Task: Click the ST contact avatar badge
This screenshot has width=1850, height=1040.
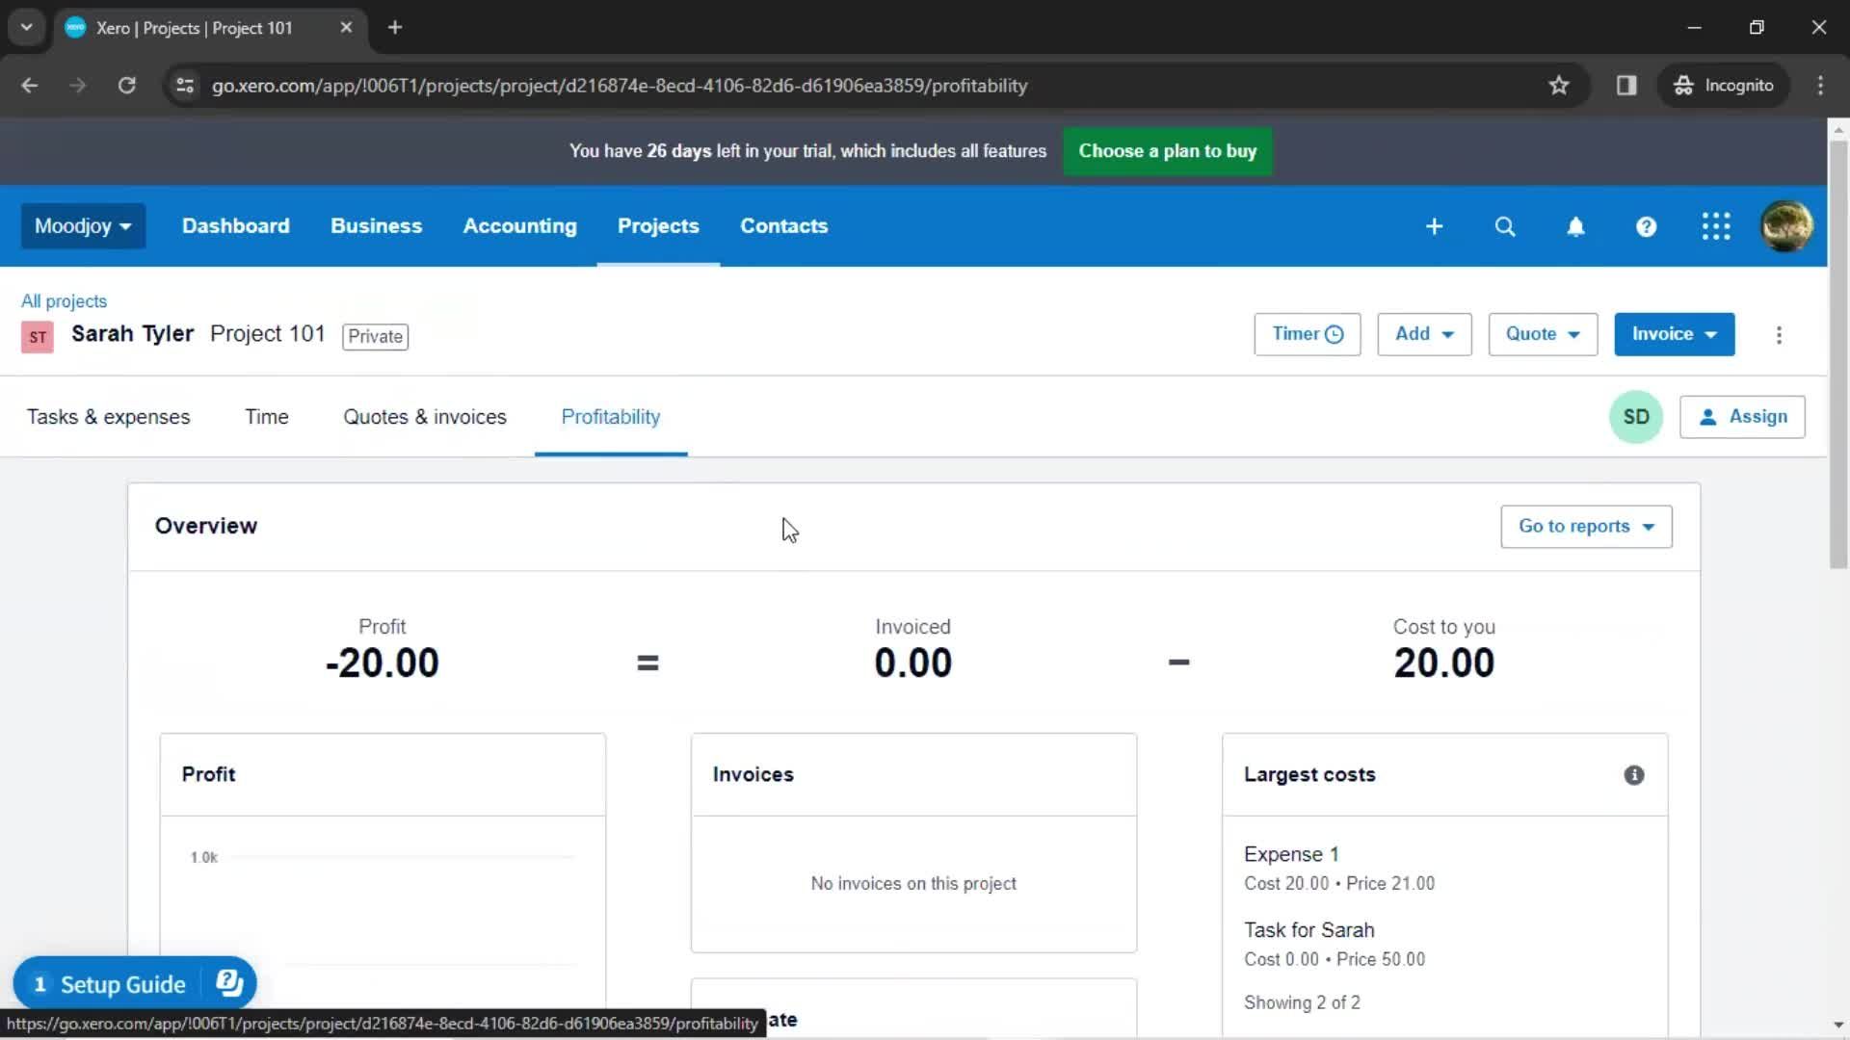Action: [38, 337]
